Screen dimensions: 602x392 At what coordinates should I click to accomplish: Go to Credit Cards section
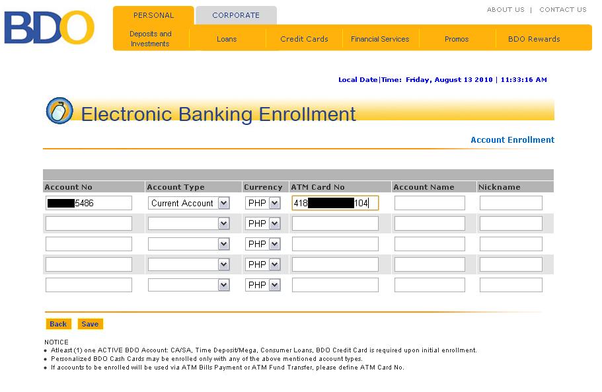304,39
